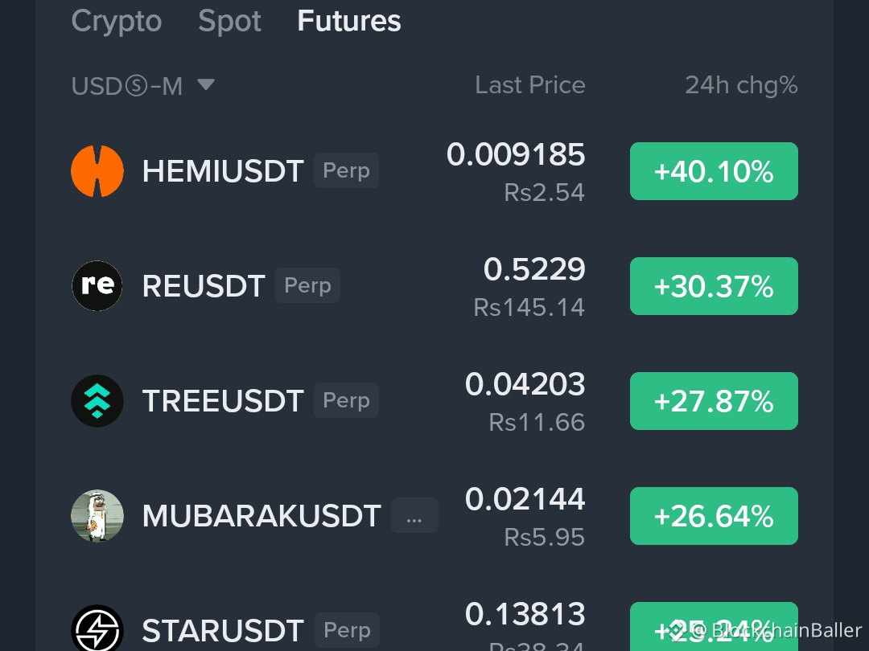Screen dimensions: 869x651
Task: Click the truncated tag next to MUBARAKUSDT
Action: pyautogui.click(x=414, y=515)
